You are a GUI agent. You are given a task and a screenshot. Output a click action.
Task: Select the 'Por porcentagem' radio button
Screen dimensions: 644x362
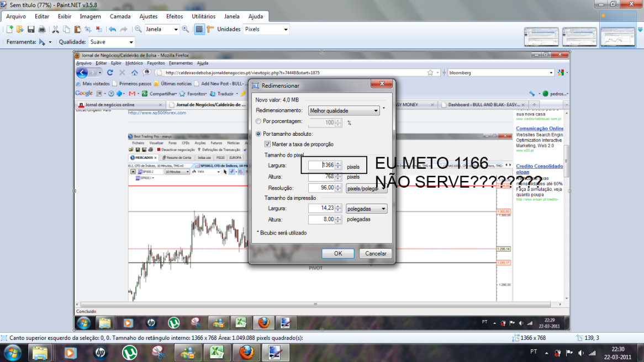(258, 121)
